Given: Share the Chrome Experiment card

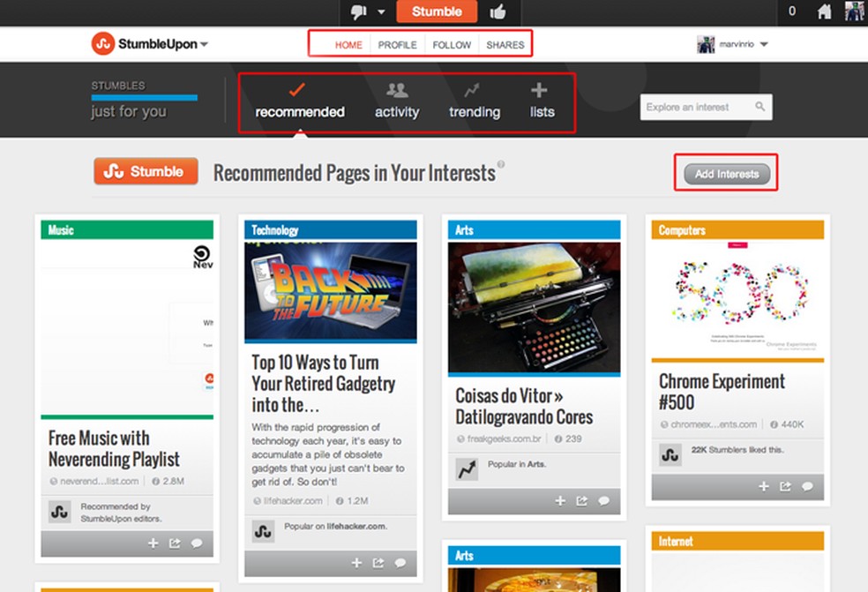Looking at the screenshot, I should (x=785, y=486).
